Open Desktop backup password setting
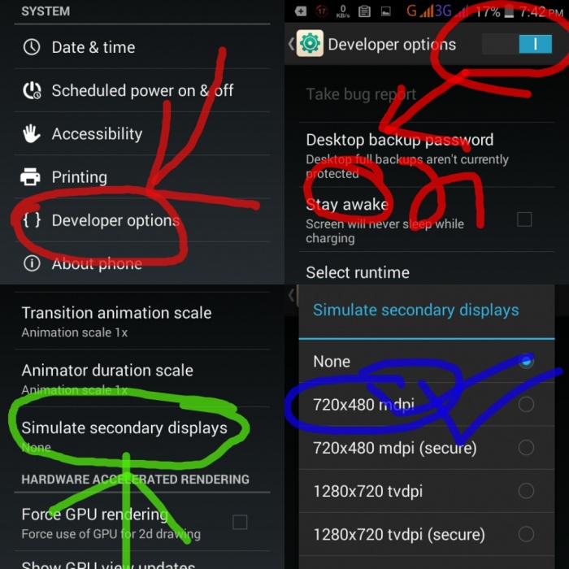569x569 pixels. pyautogui.click(x=427, y=155)
